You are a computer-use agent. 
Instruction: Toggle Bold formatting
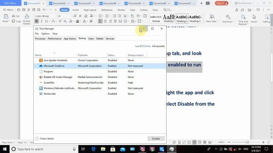[x=36, y=21]
